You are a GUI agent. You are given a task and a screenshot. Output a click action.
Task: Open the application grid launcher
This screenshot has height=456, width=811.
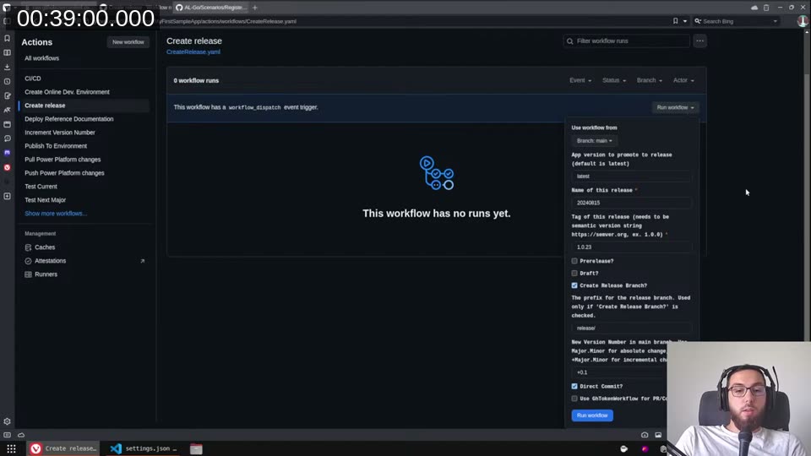click(11, 448)
